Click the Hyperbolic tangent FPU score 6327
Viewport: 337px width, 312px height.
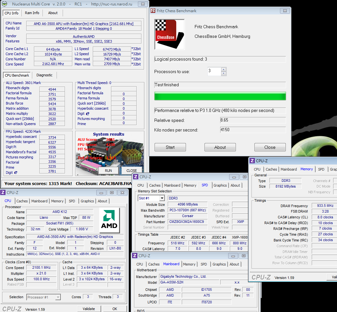point(52,142)
